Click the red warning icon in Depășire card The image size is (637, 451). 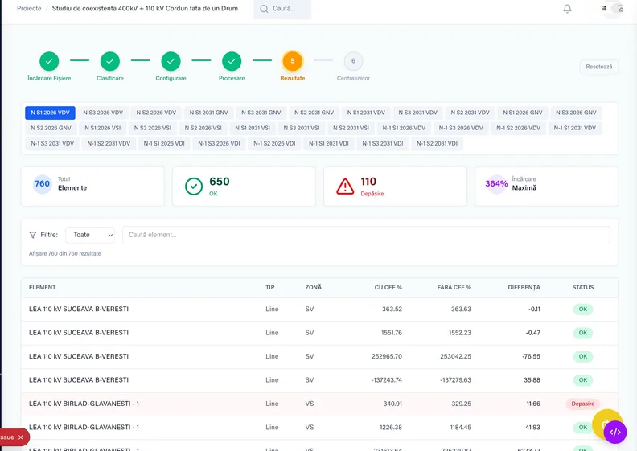click(345, 187)
